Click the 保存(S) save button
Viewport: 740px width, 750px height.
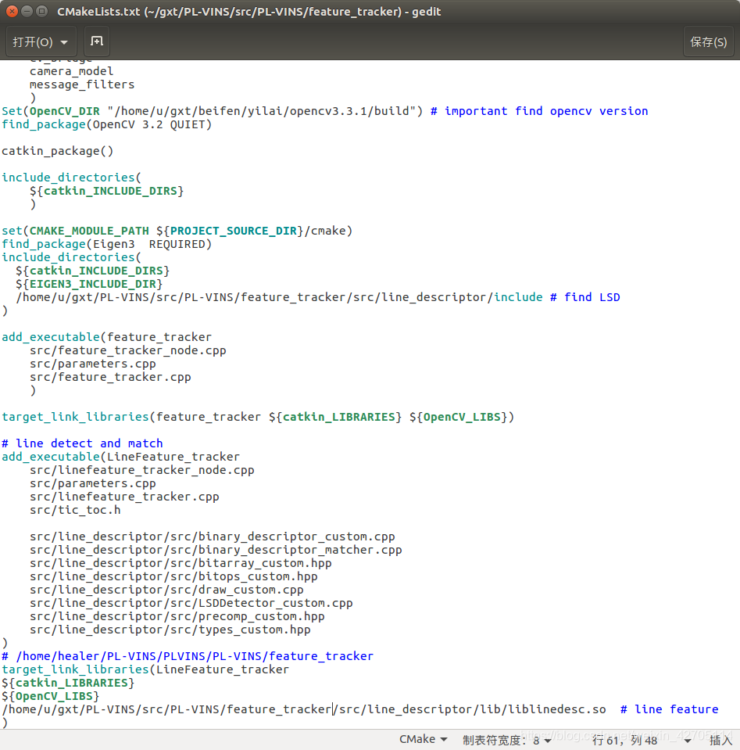click(709, 42)
